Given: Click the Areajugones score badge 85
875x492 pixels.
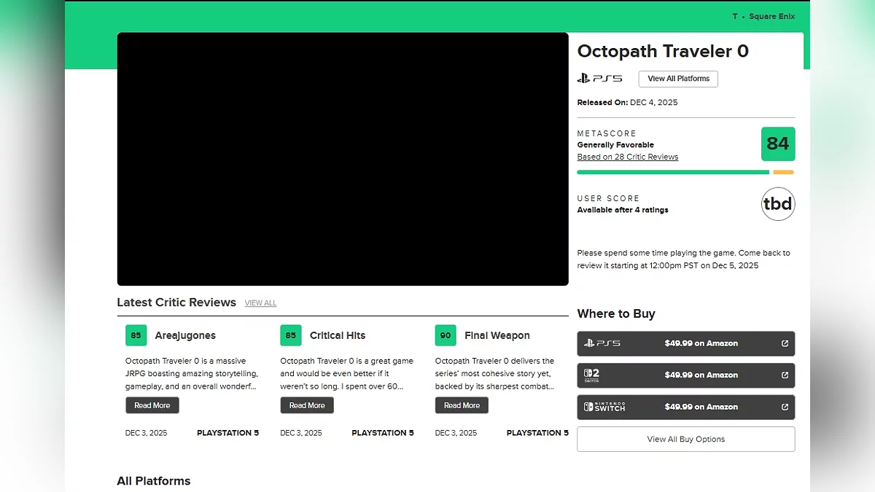Looking at the screenshot, I should tap(136, 335).
